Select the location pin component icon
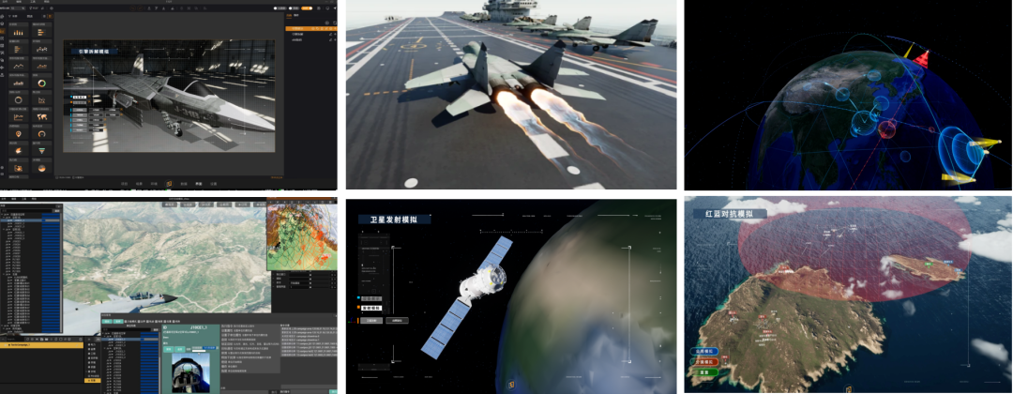The width and height of the screenshot is (1013, 394). [x=19, y=134]
